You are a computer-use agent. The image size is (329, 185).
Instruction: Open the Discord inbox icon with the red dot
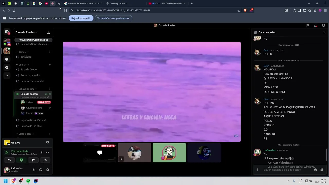[316, 25]
